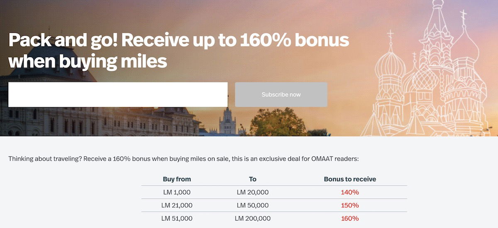Select the 'To' column header
The image size is (498, 228).
click(x=253, y=179)
